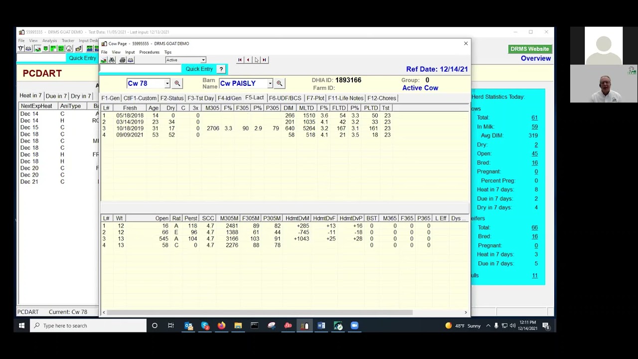Select Due in 7 tab in PCDART window
The width and height of the screenshot is (638, 359).
point(56,96)
